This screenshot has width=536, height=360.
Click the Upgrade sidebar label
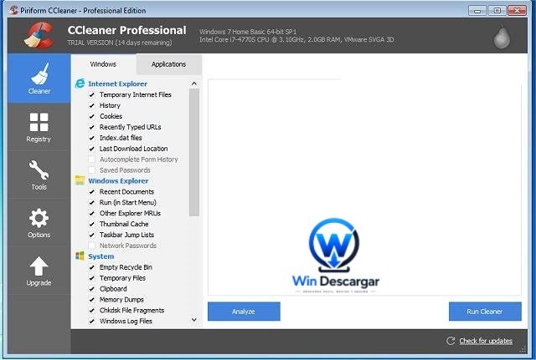click(x=39, y=283)
